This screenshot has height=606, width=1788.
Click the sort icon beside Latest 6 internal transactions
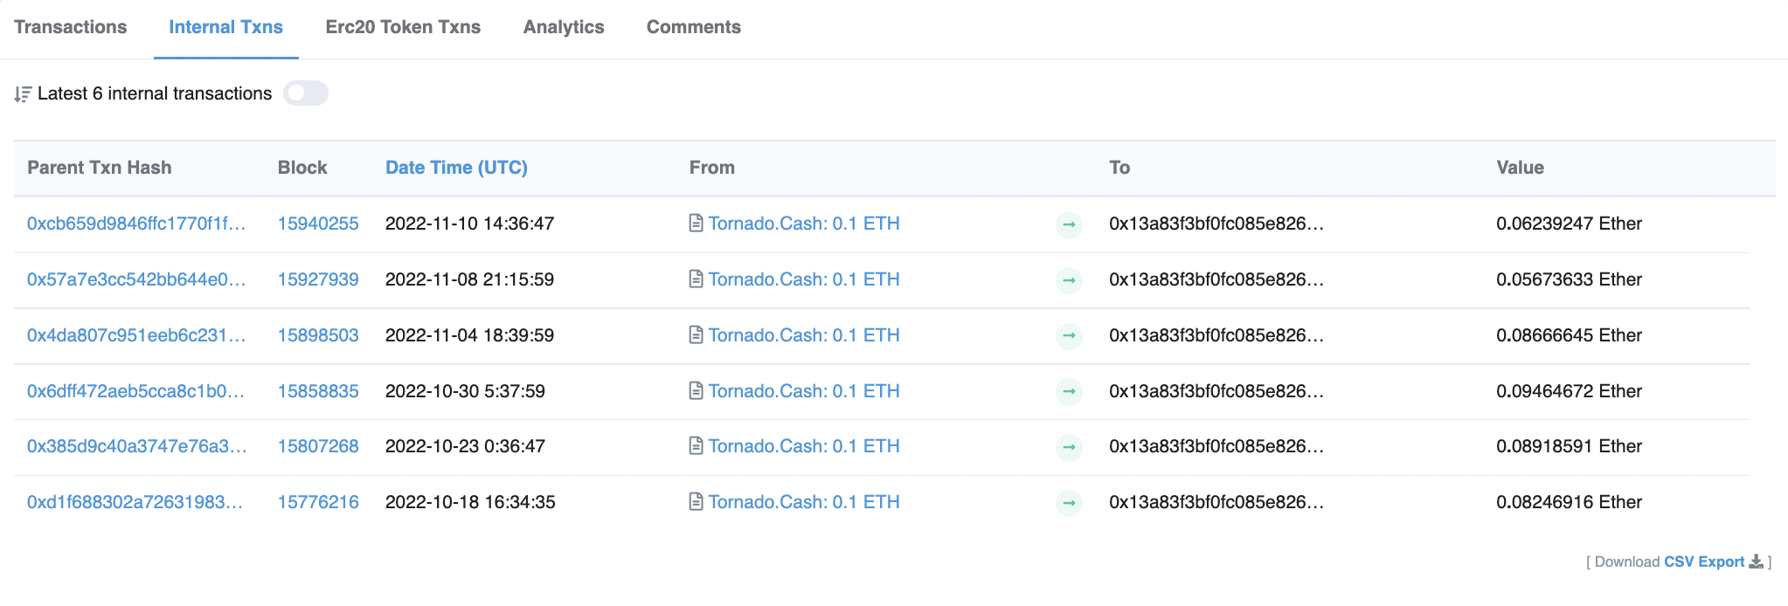tap(23, 94)
